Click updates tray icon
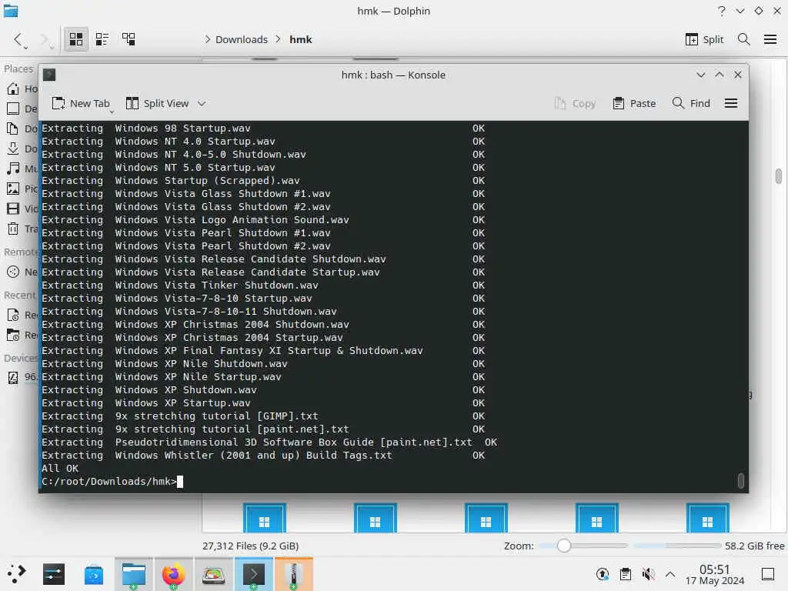Viewport: 788px width, 591px height. [x=602, y=574]
